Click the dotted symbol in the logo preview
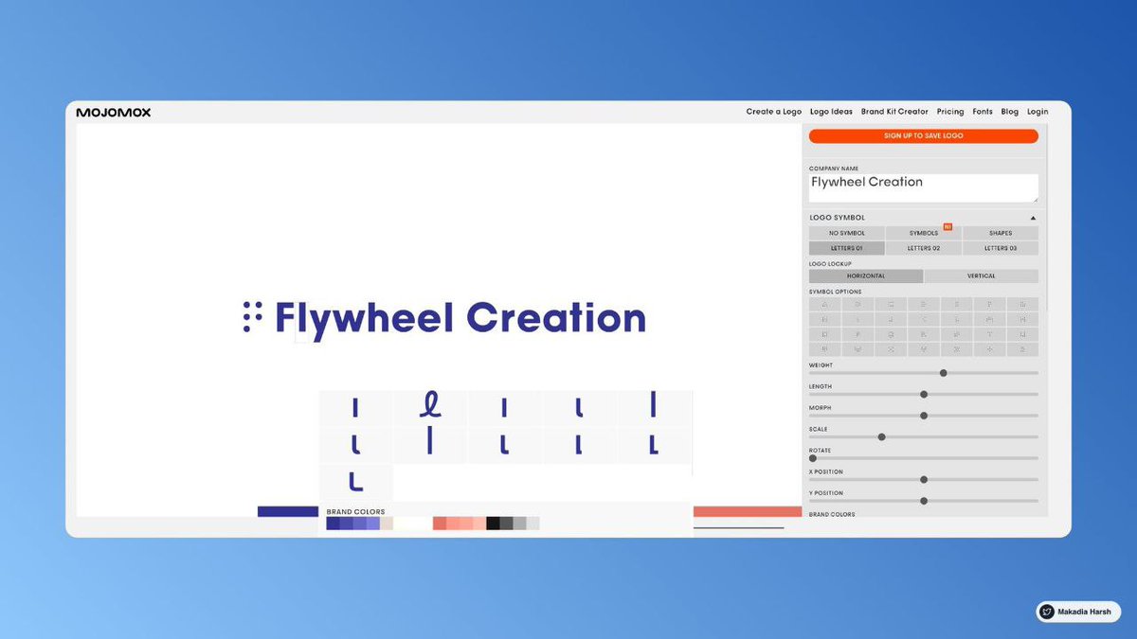This screenshot has height=639, width=1137. click(252, 317)
